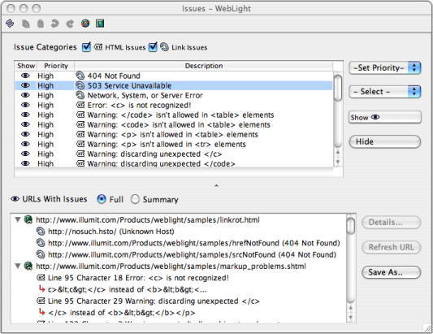This screenshot has height=334, width=433.
Task: Click HTML icon beside 'discarding unexpected </c>' issue row
Action: [x=80, y=154]
